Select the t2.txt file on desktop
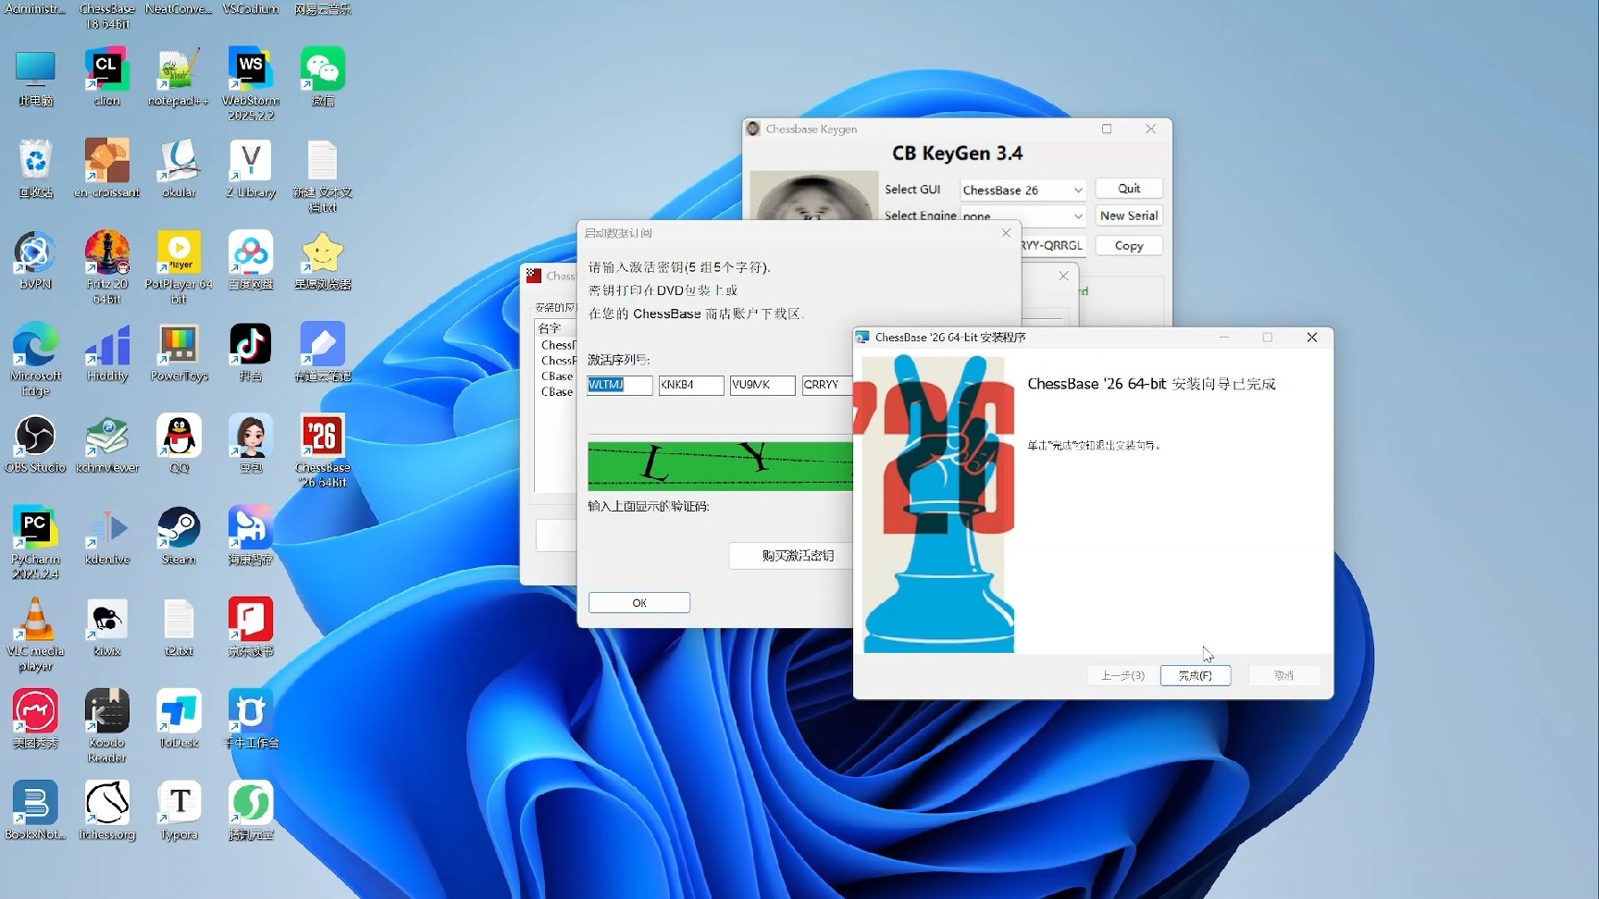 click(179, 627)
